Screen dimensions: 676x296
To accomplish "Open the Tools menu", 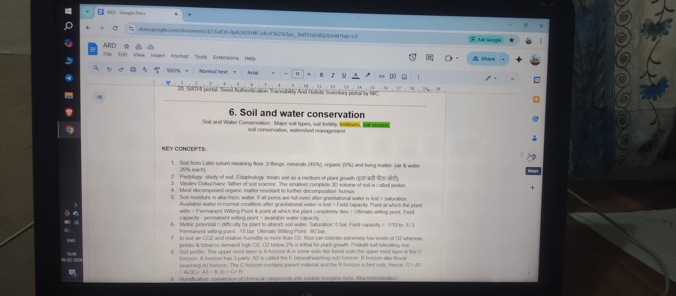I will (x=201, y=57).
